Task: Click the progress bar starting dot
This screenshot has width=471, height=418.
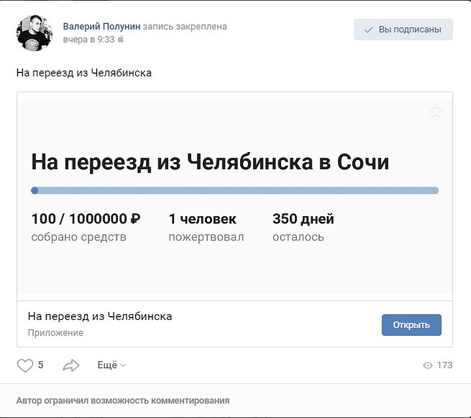Action: (35, 191)
